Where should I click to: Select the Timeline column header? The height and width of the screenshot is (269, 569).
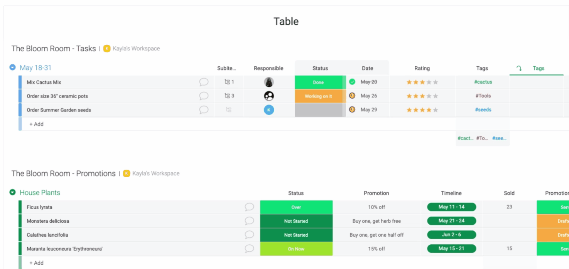[x=451, y=193]
